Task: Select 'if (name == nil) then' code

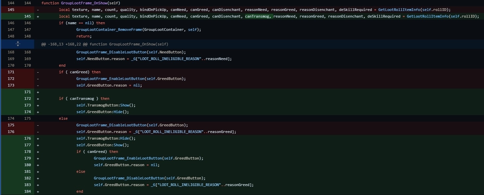Action: point(82,23)
